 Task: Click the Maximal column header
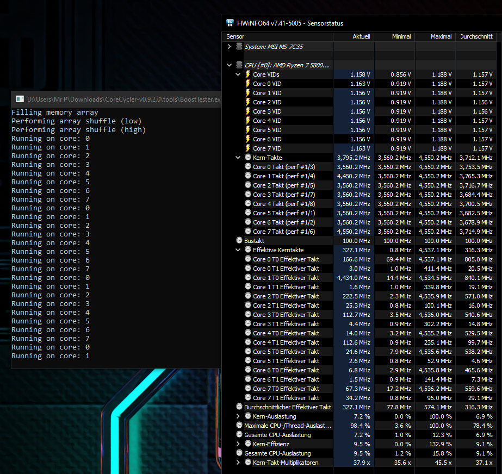436,36
